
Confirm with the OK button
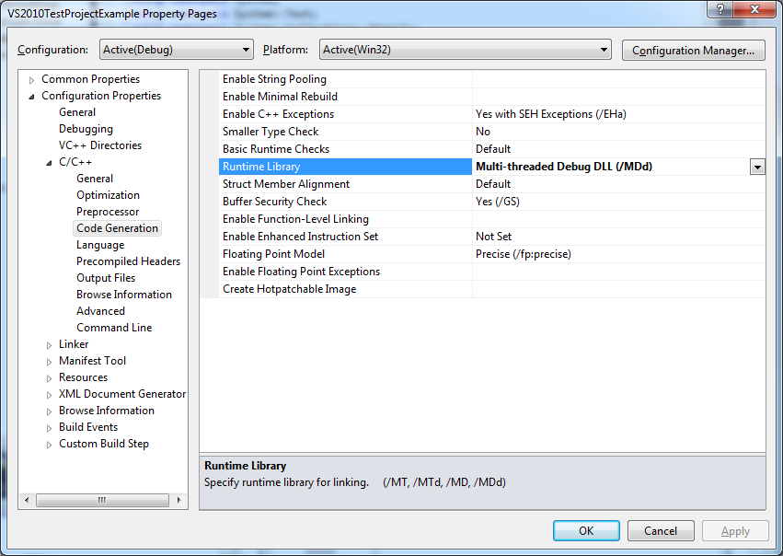tap(586, 530)
